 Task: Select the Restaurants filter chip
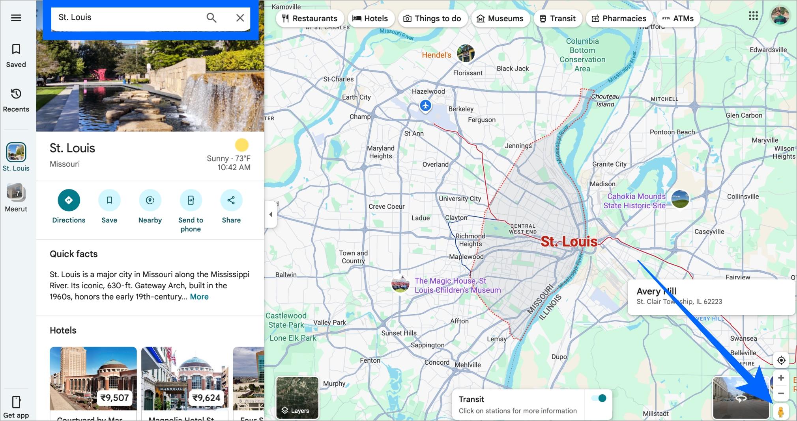click(310, 19)
